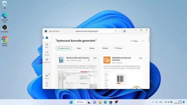The width and height of the screenshot is (187, 105).
Task: Show hidden icons in system tray
Action: 153,102
